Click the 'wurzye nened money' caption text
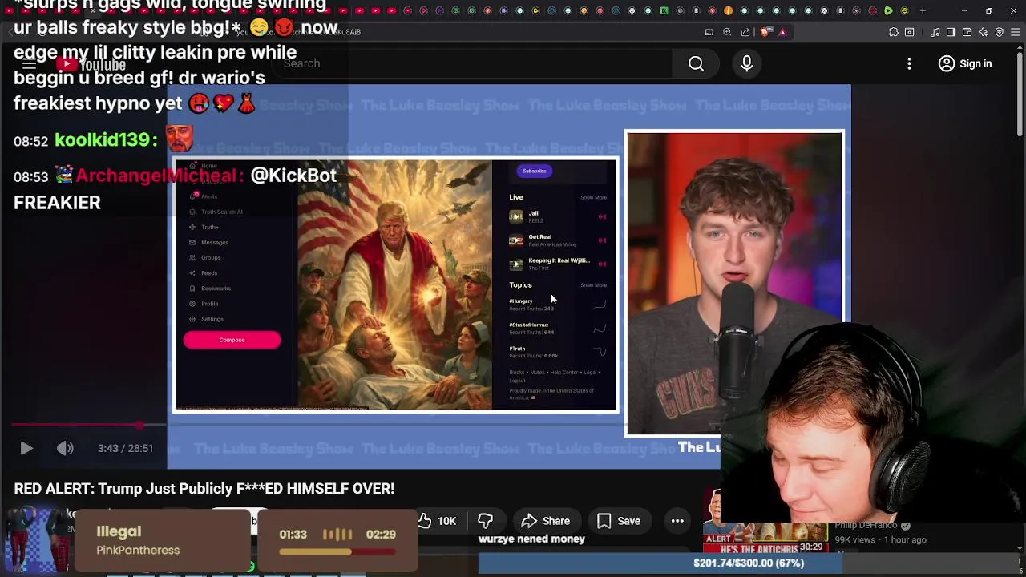Screen dimensions: 1026x577 (531, 539)
